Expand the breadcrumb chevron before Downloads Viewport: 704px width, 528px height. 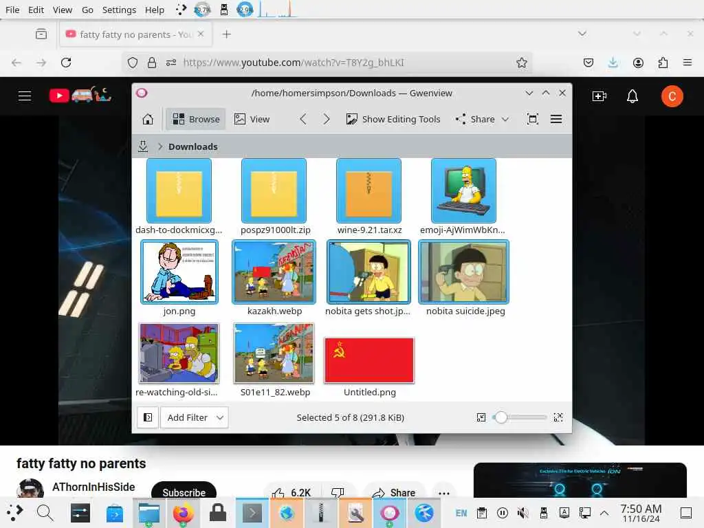[x=159, y=147]
